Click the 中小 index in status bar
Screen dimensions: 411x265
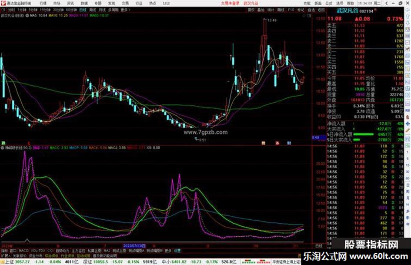pyautogui.click(x=166, y=262)
